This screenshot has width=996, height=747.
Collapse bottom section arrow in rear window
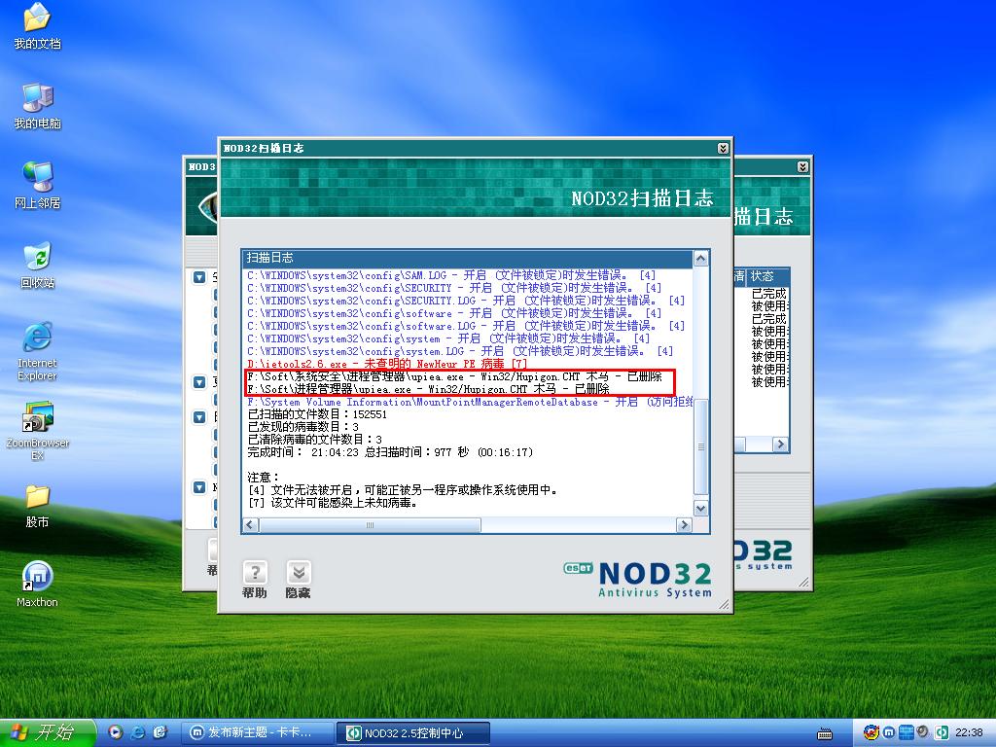pyautogui.click(x=199, y=487)
